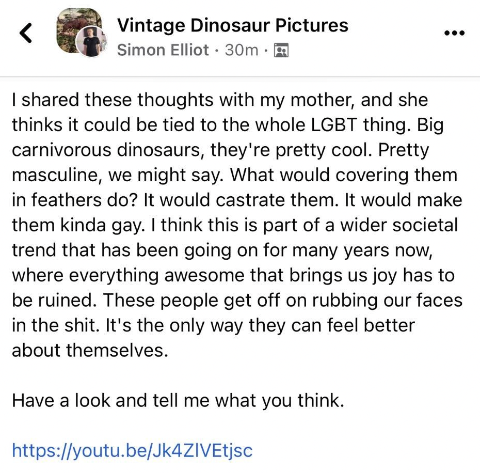Open the three-dot post options menu
Image resolution: width=480 pixels, height=473 pixels.
point(454,33)
